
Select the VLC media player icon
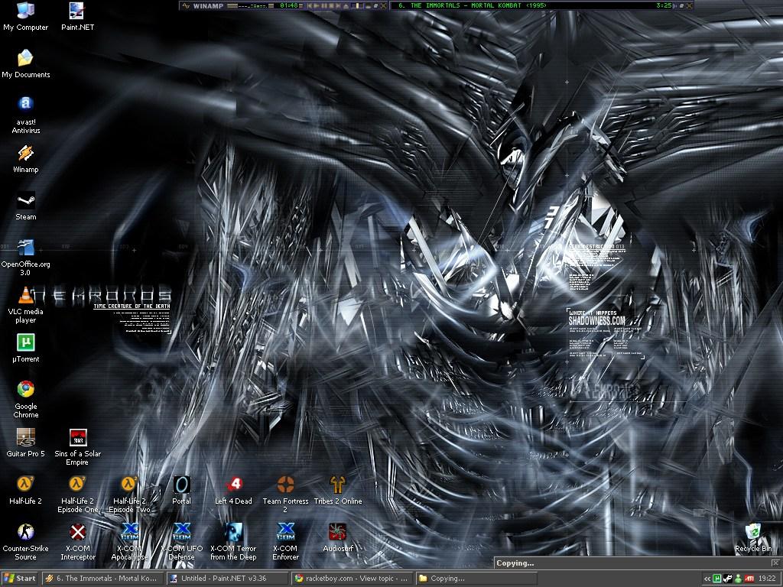[x=25, y=305]
